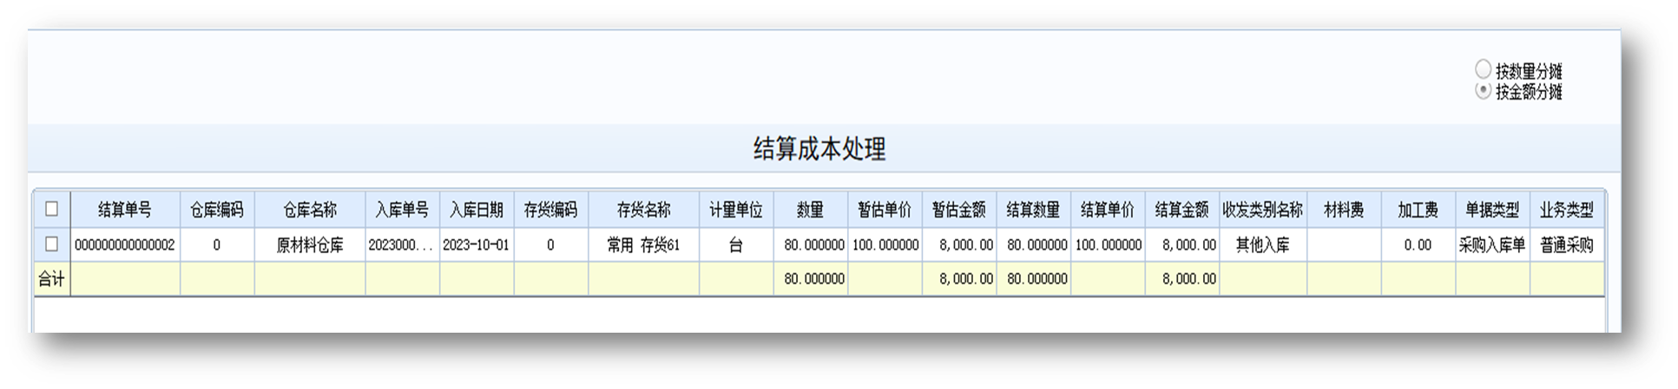Click the empty 材料费 cell in the data row

click(1344, 245)
